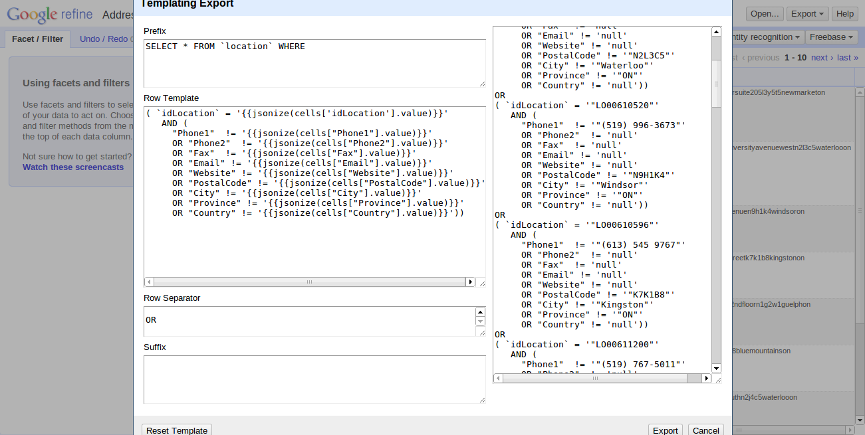Go to next page of rows
The height and width of the screenshot is (435, 865).
(822, 58)
